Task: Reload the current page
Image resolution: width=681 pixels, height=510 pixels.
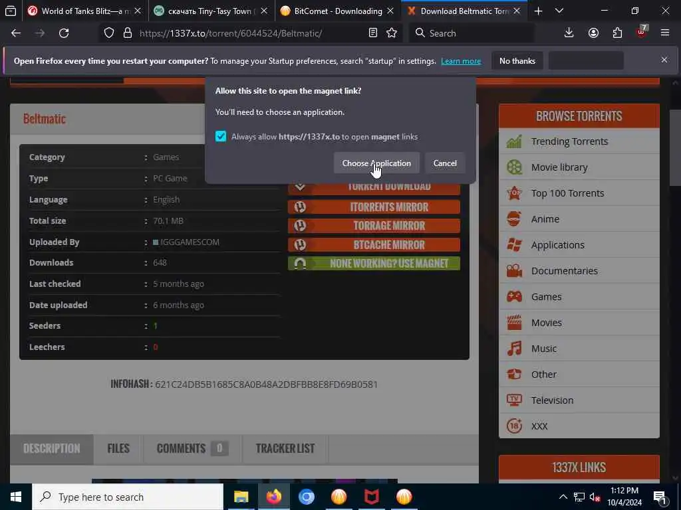Action: tap(64, 33)
